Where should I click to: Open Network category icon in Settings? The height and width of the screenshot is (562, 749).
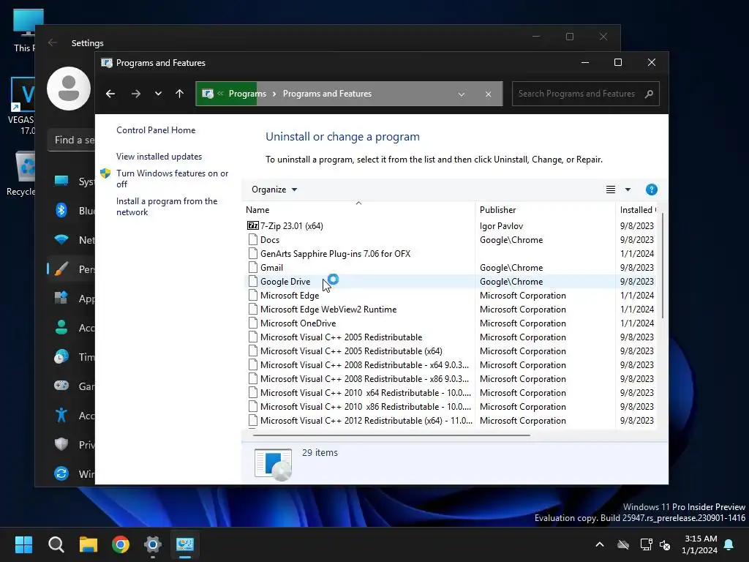61,239
